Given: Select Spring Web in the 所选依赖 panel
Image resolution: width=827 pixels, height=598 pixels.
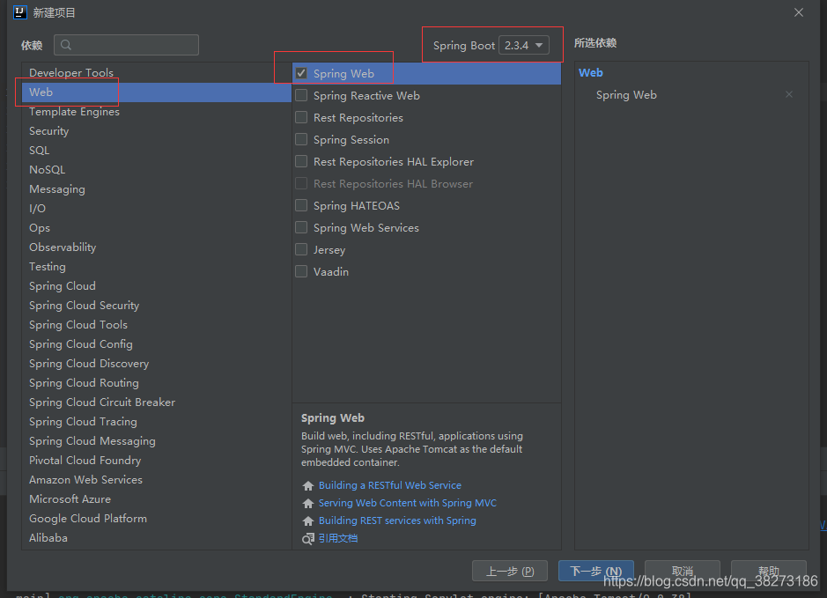Looking at the screenshot, I should (x=626, y=95).
